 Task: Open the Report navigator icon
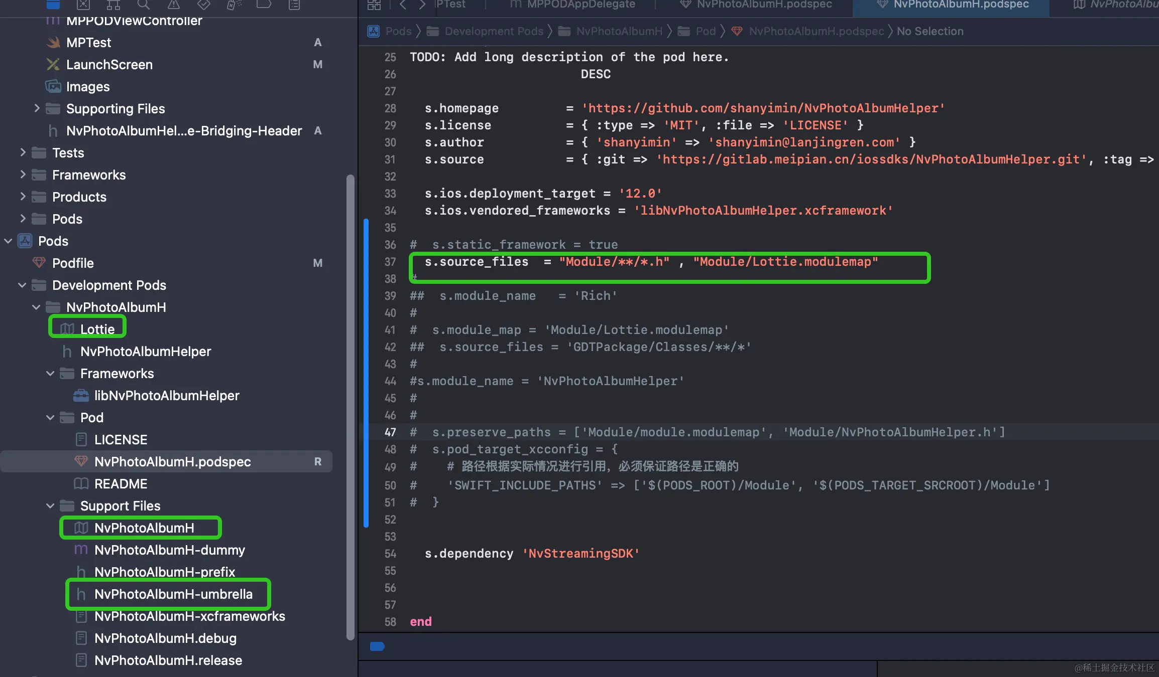tap(294, 5)
